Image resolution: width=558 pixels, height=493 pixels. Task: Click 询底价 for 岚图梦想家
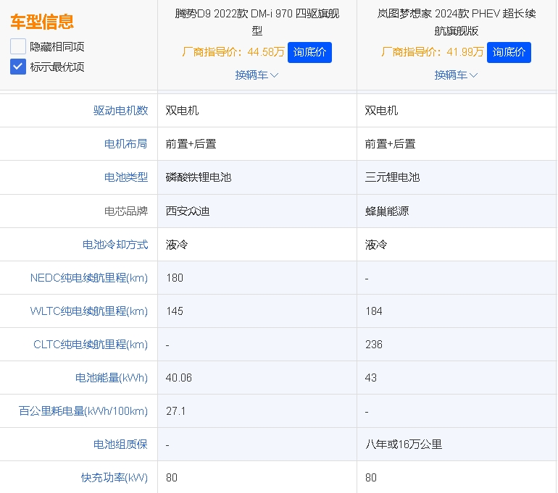[509, 52]
